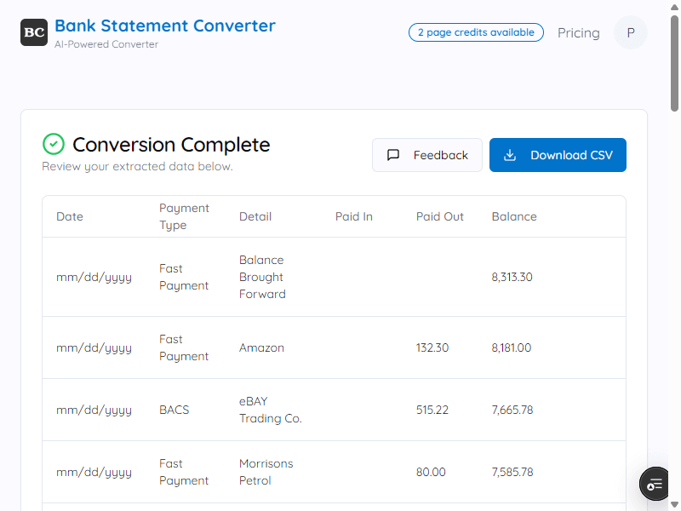Click the download icon inside Download CSV button
The image size is (681, 511).
[x=511, y=155]
